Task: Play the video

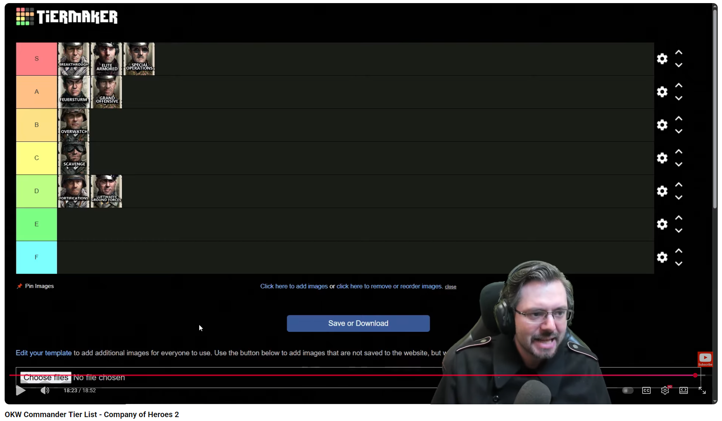Action: tap(21, 390)
